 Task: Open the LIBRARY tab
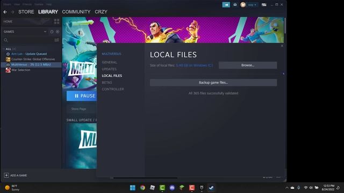(x=48, y=12)
